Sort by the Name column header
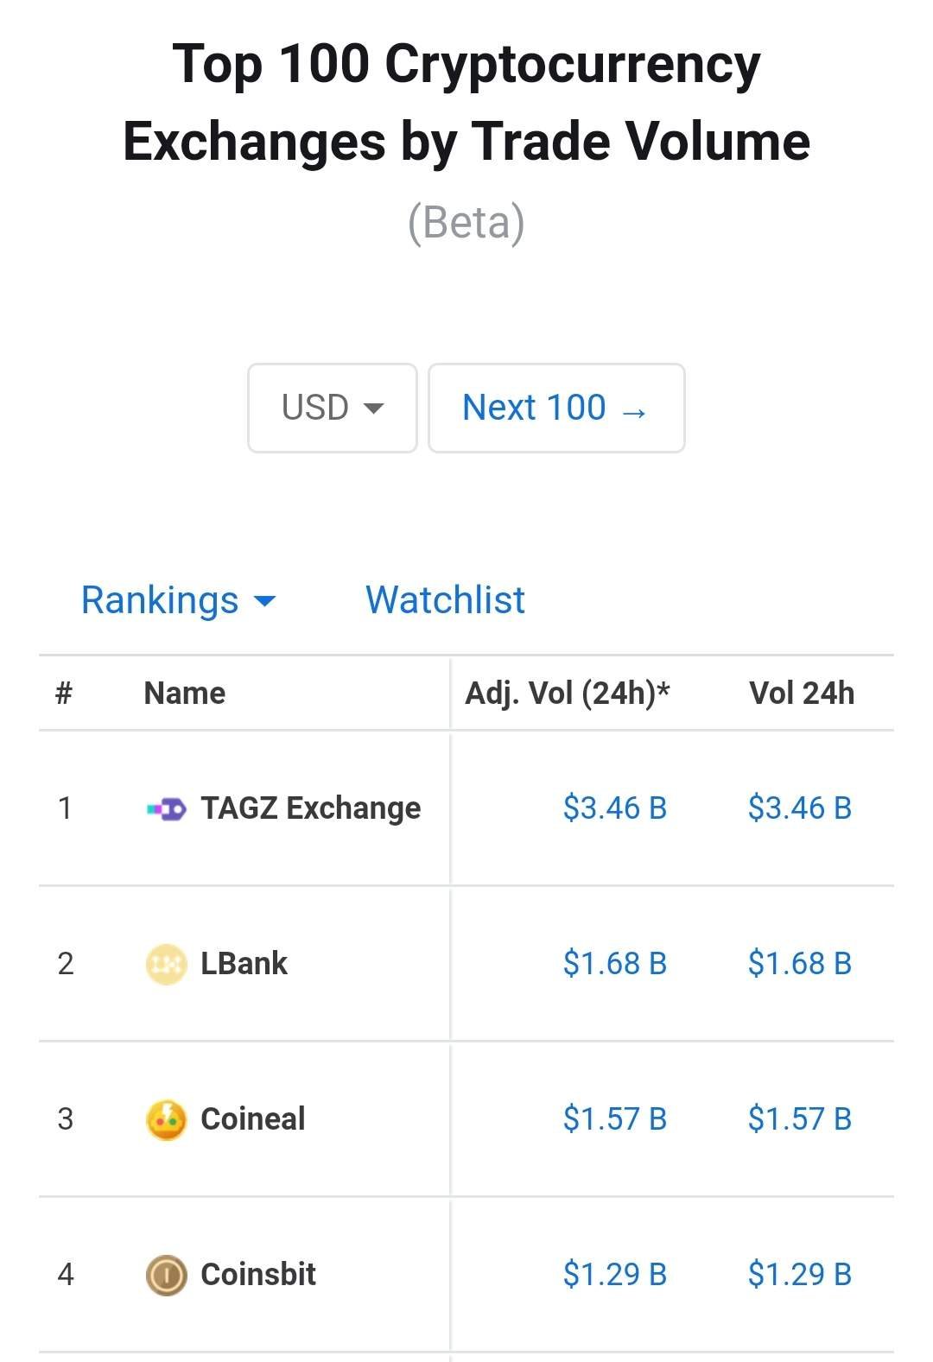 coord(184,694)
